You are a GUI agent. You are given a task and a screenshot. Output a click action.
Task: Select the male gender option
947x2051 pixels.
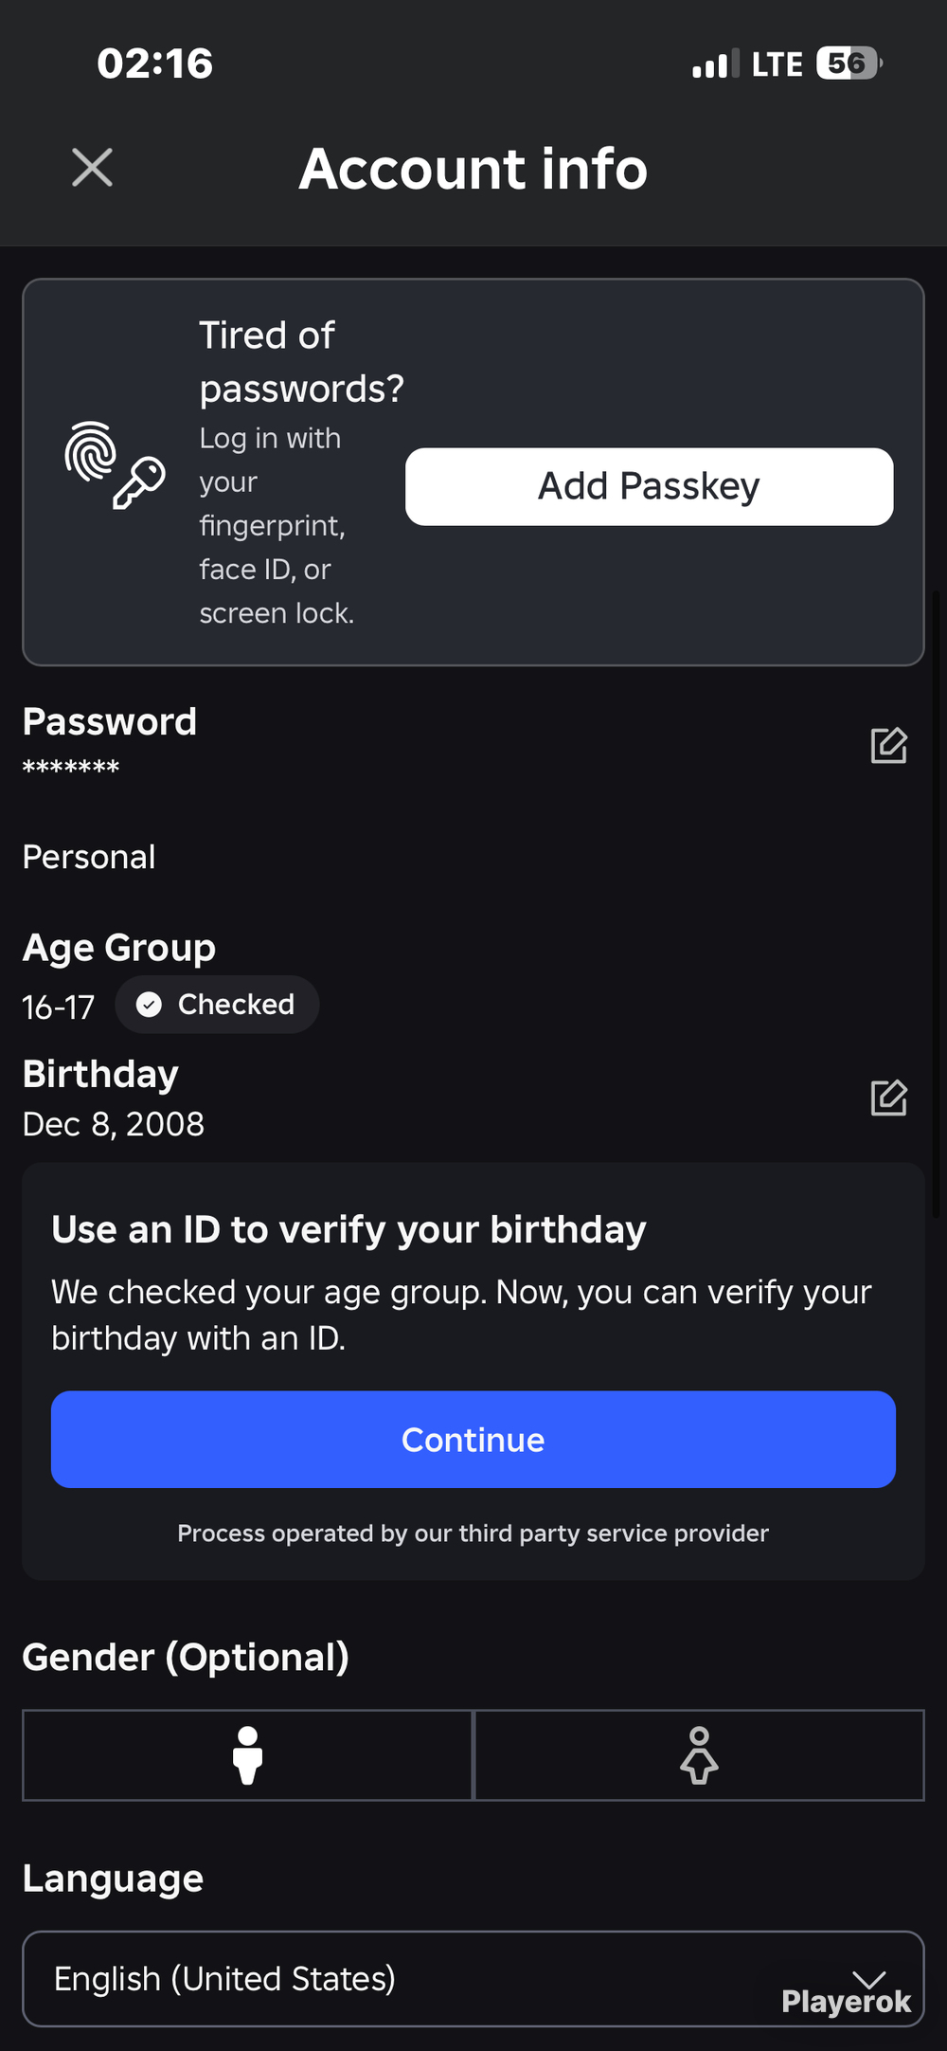(247, 1755)
